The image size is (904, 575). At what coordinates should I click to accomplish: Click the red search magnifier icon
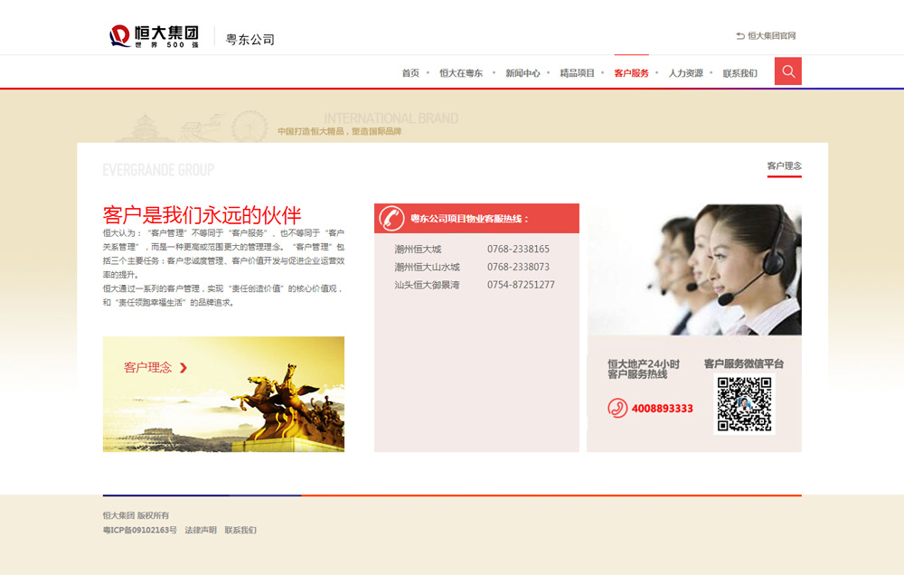click(x=787, y=71)
